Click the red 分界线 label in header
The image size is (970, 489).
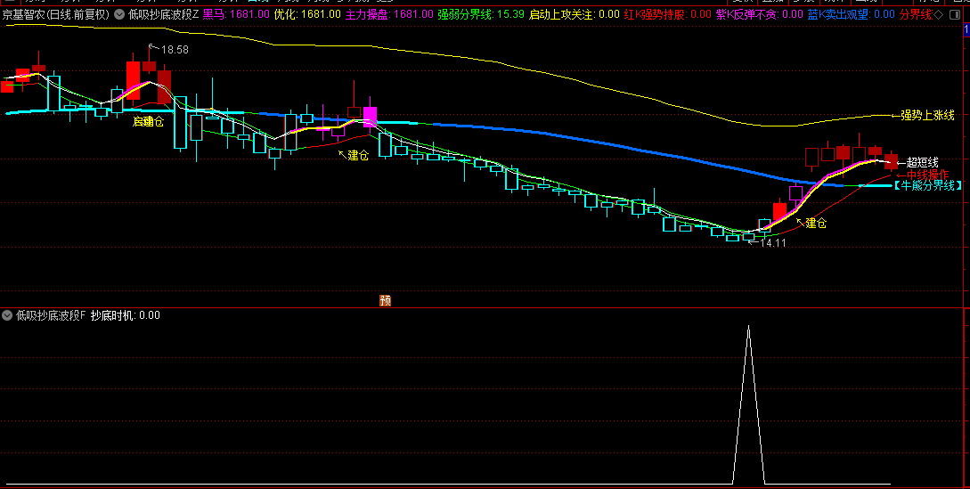coord(916,14)
